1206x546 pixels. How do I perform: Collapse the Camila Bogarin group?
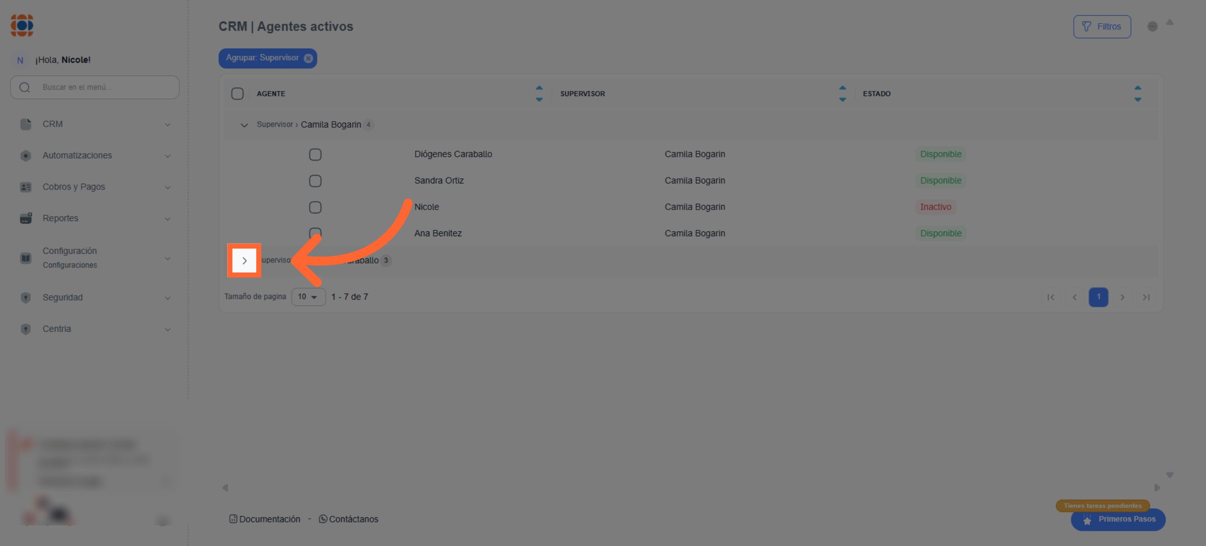point(244,125)
